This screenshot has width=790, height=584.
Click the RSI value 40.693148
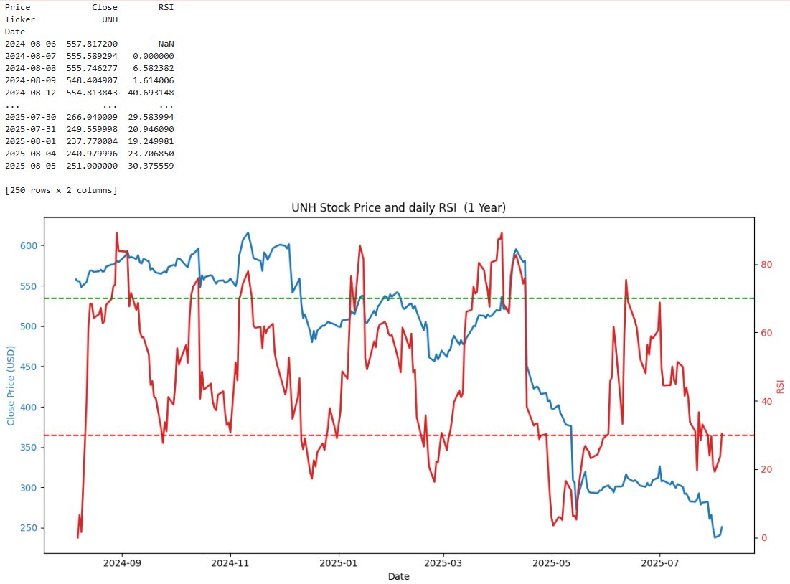tap(151, 93)
